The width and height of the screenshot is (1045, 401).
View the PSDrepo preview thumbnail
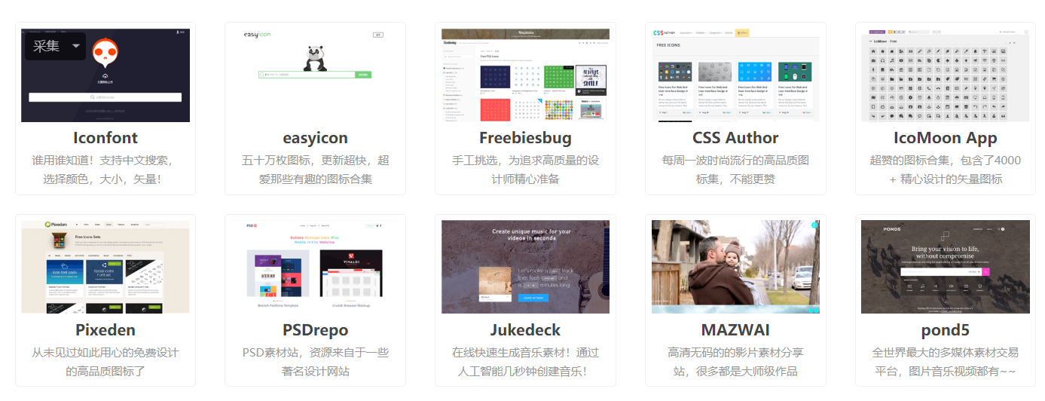tap(315, 267)
